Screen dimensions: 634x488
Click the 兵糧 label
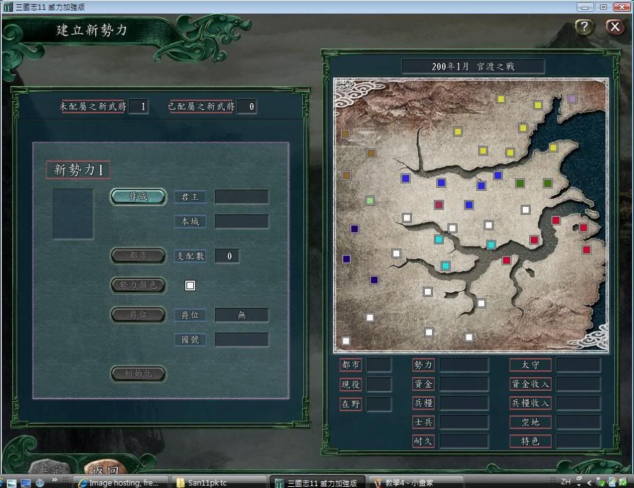(423, 403)
